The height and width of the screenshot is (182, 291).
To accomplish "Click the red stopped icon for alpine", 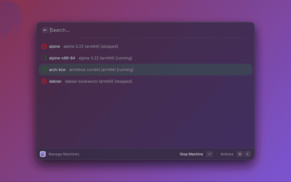I will coord(44,46).
